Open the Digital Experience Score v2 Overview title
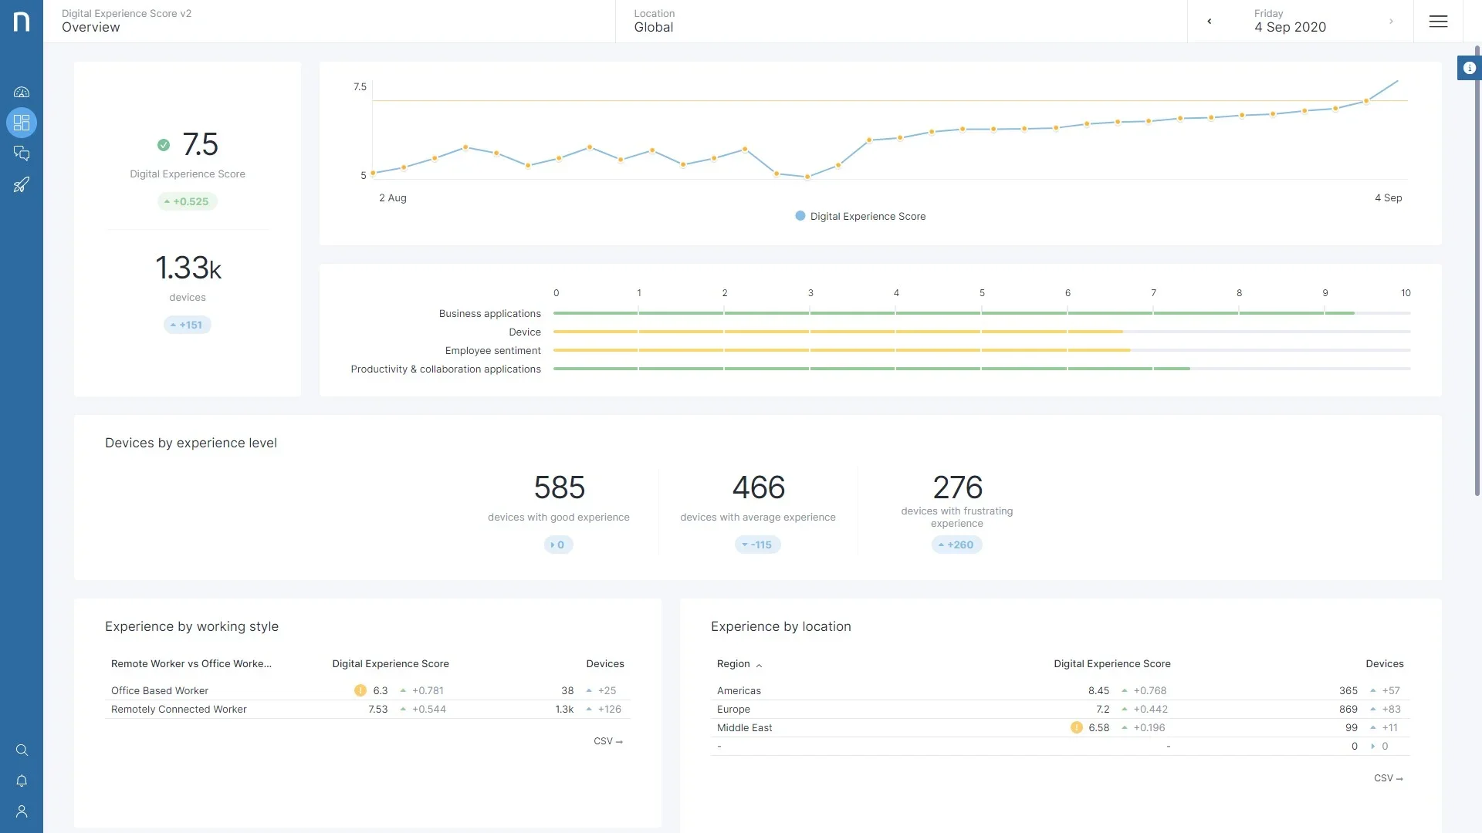 (127, 22)
